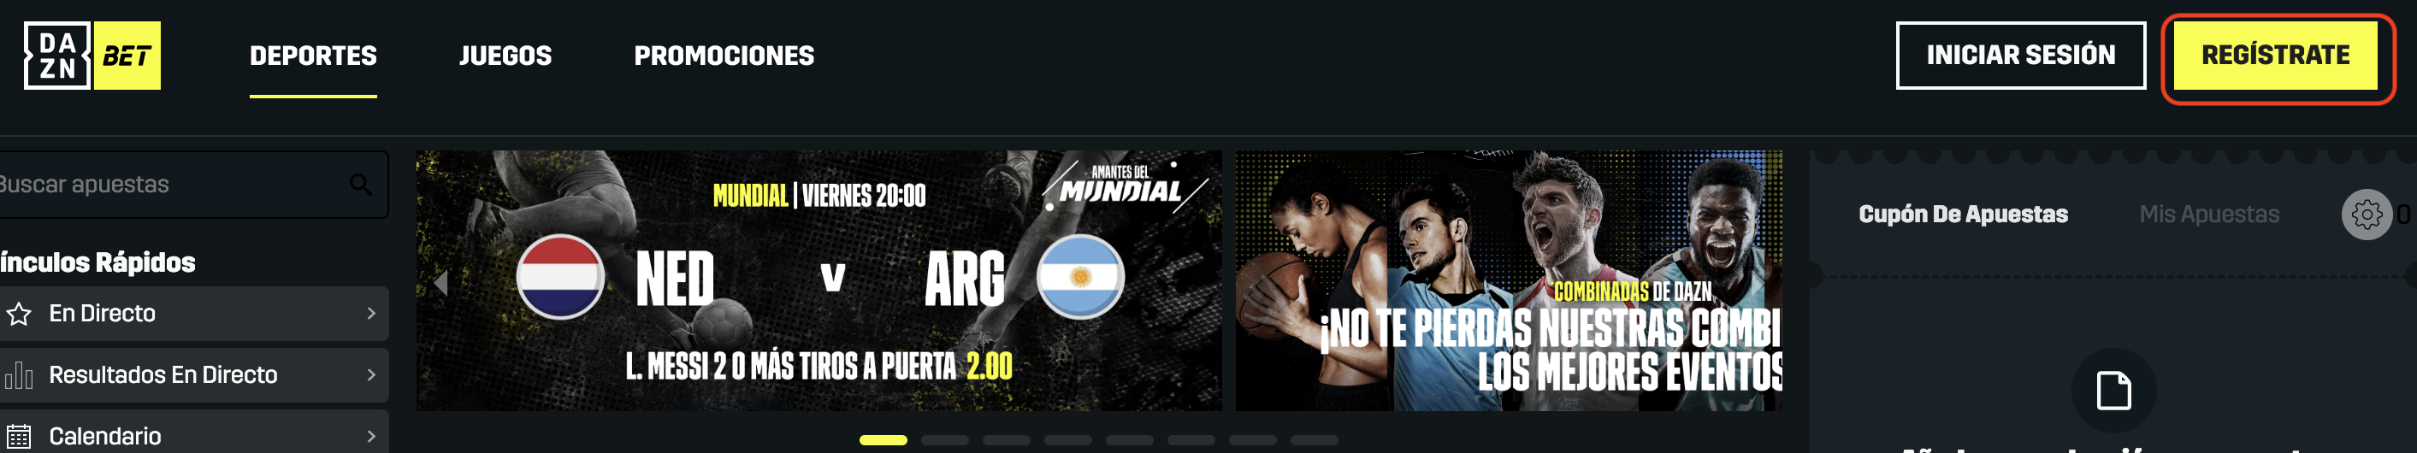This screenshot has height=453, width=2417.
Task: Select Cupón De Apuestas tab
Action: pos(1963,215)
